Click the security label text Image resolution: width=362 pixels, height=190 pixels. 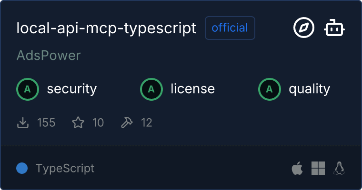[72, 89]
